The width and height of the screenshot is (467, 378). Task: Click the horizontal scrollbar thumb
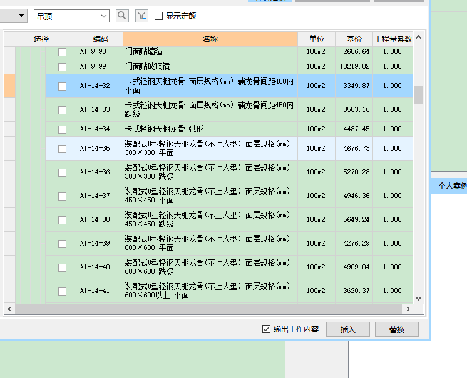coord(208,309)
